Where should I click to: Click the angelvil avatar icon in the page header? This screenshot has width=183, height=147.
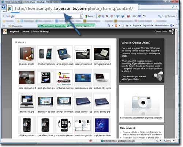tap(5, 31)
